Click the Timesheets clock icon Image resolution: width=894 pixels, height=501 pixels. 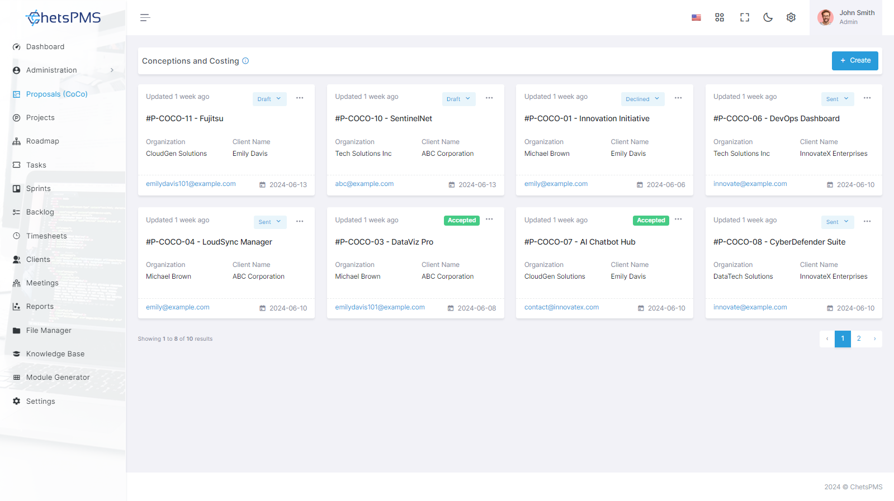click(16, 236)
